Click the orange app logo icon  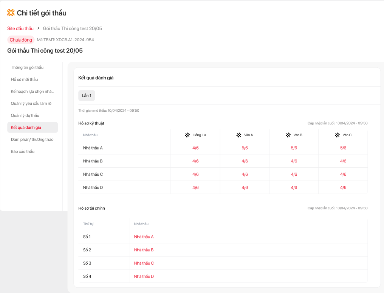coord(11,13)
